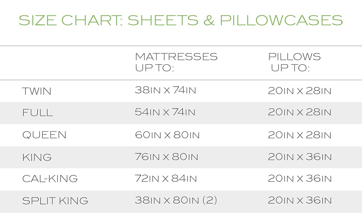Click the Split King pillow size 20in x 36in
The image size is (362, 224).
pos(300,200)
